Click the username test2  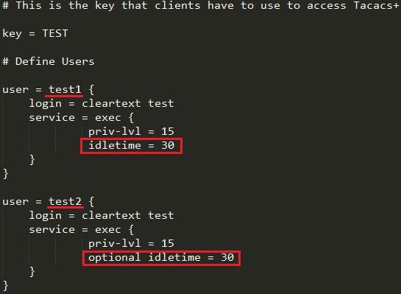(x=65, y=202)
